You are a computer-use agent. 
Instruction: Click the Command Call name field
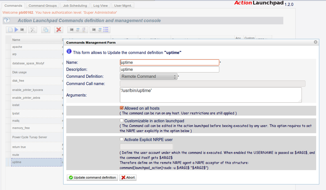click(213, 84)
